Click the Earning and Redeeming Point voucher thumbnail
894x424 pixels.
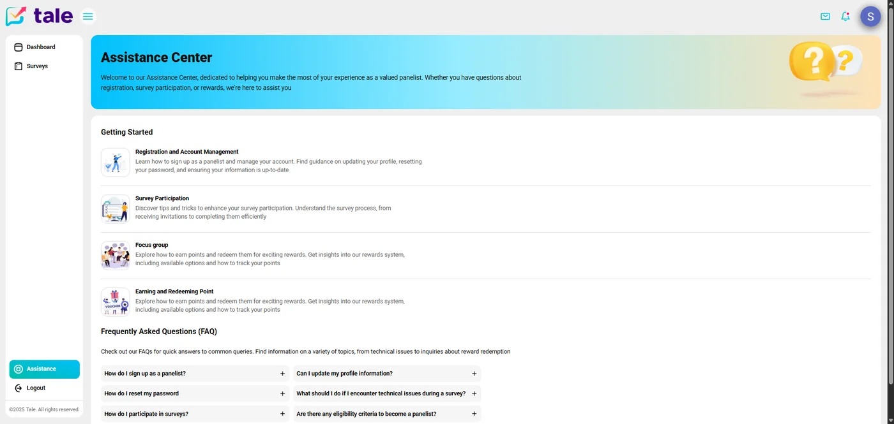click(x=115, y=301)
